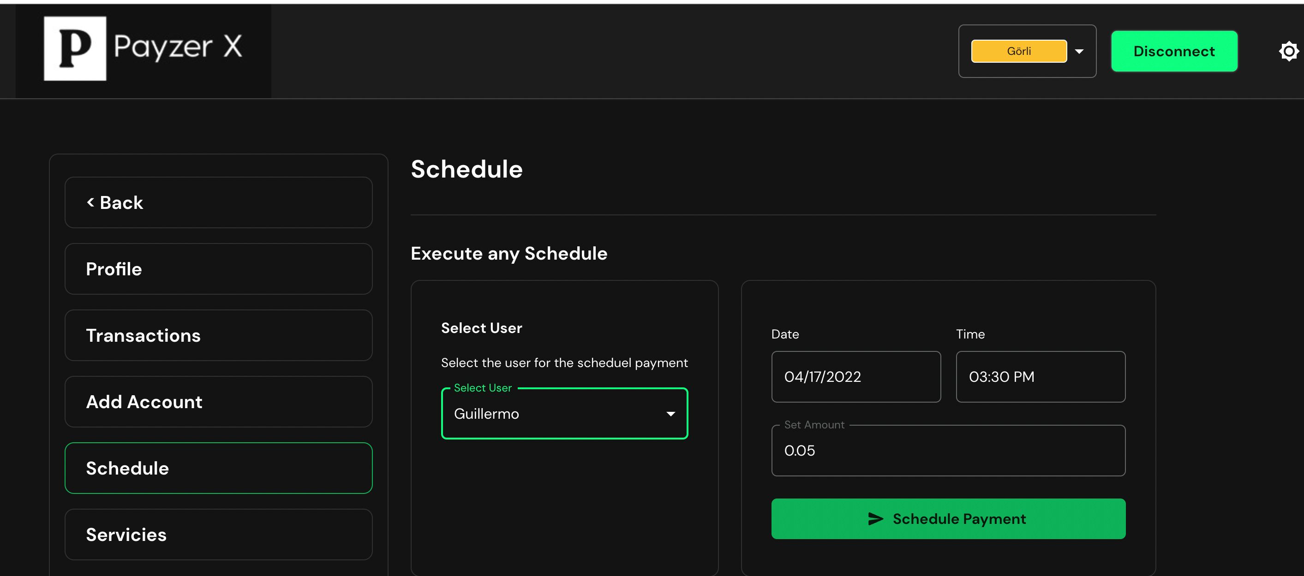Viewport: 1304px width, 576px height.
Task: Select the date input field 04/17/2022
Action: click(856, 376)
